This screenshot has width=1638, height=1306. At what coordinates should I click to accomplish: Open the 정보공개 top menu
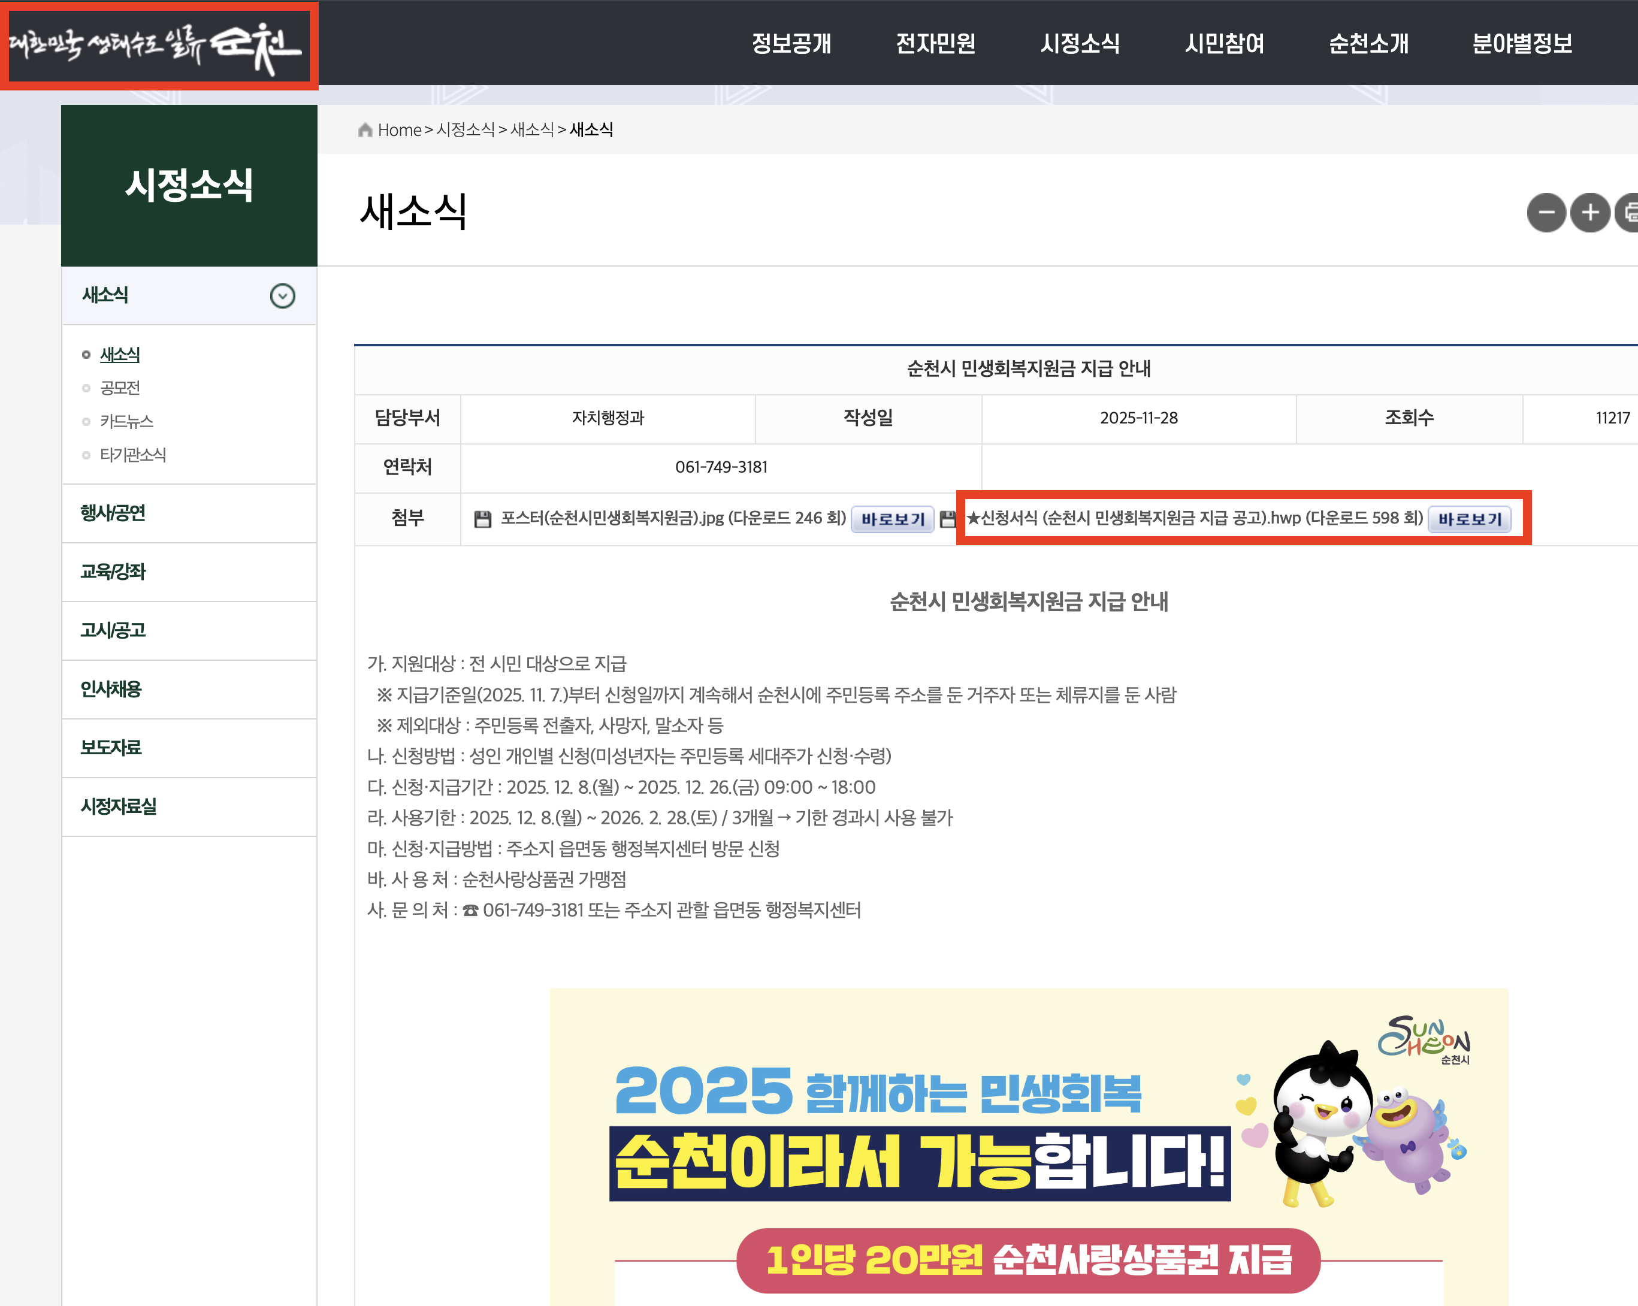(x=791, y=43)
